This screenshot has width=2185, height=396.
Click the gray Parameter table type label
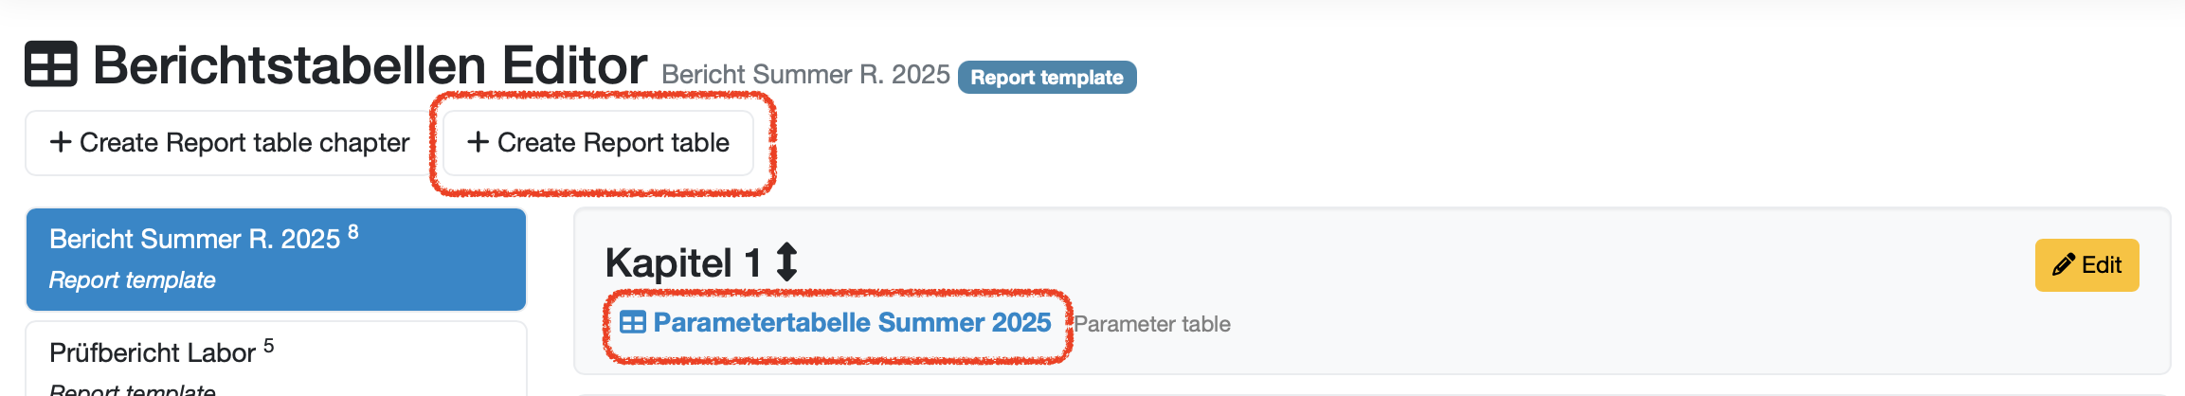tap(1152, 324)
